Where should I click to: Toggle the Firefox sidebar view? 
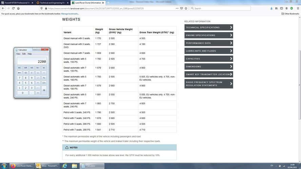click(x=281, y=8)
